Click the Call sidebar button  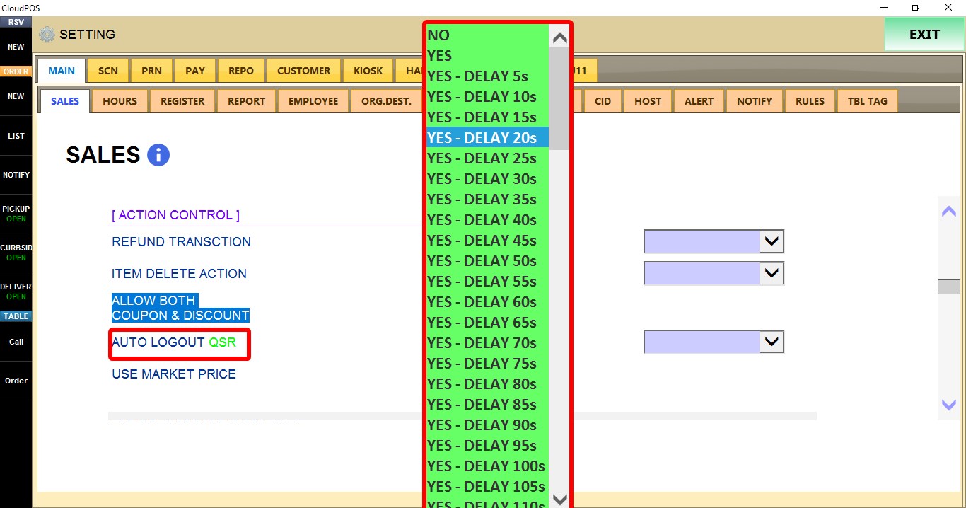(16, 342)
